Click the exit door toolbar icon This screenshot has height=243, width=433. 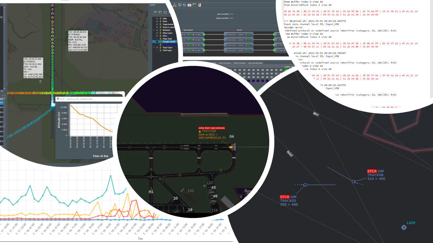click(x=200, y=5)
